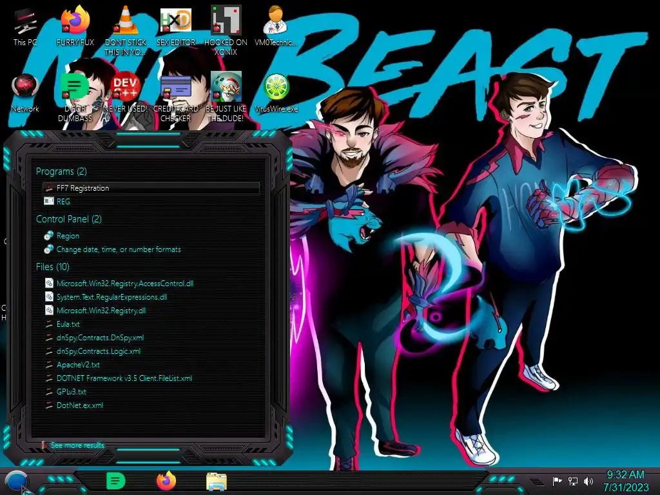Open DOTNET Framework v3.5 Client.FileList.xml result
660x495 pixels.
click(151, 378)
